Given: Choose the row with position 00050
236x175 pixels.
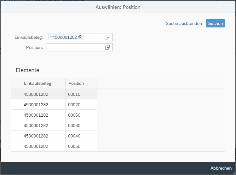Looking at the screenshot, I should click(74, 146).
